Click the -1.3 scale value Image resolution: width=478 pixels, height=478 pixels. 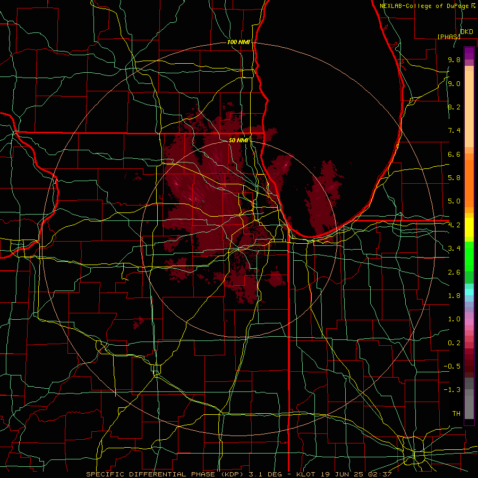point(452,390)
